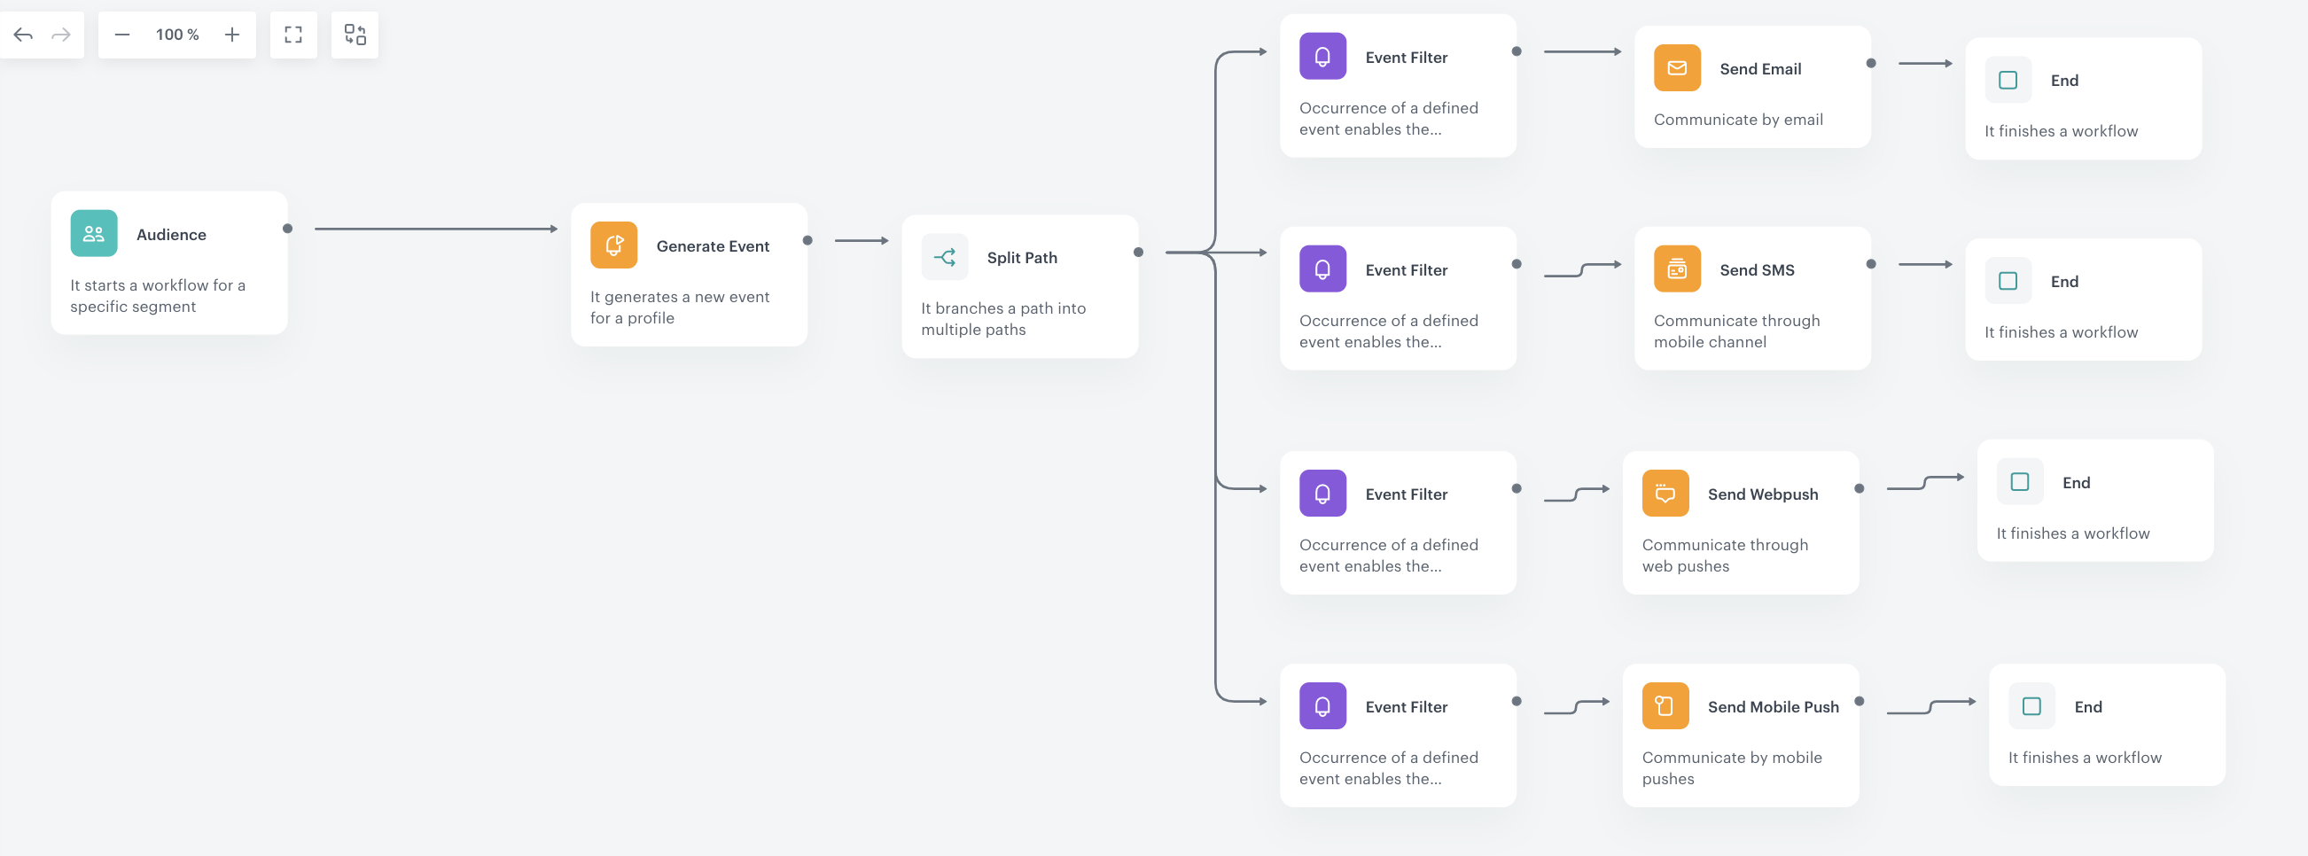Click the 100% zoom level indicator
The width and height of the screenshot is (2308, 856).
click(x=177, y=34)
